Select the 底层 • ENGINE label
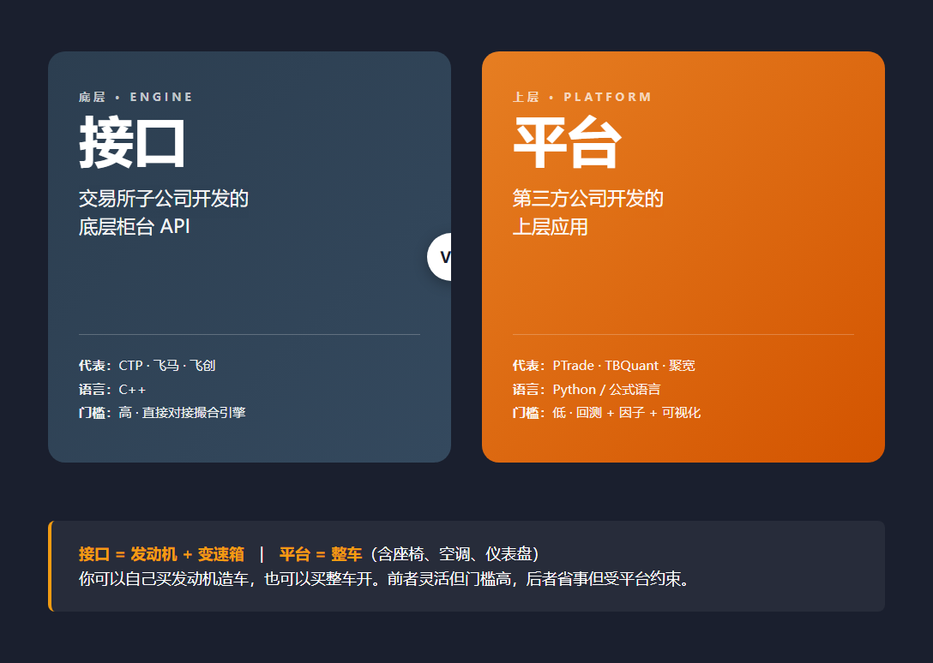Viewport: 933px width, 663px height. click(x=135, y=97)
